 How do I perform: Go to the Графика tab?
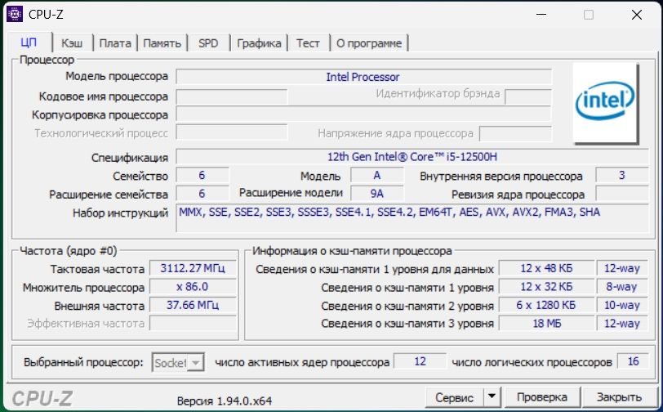259,43
